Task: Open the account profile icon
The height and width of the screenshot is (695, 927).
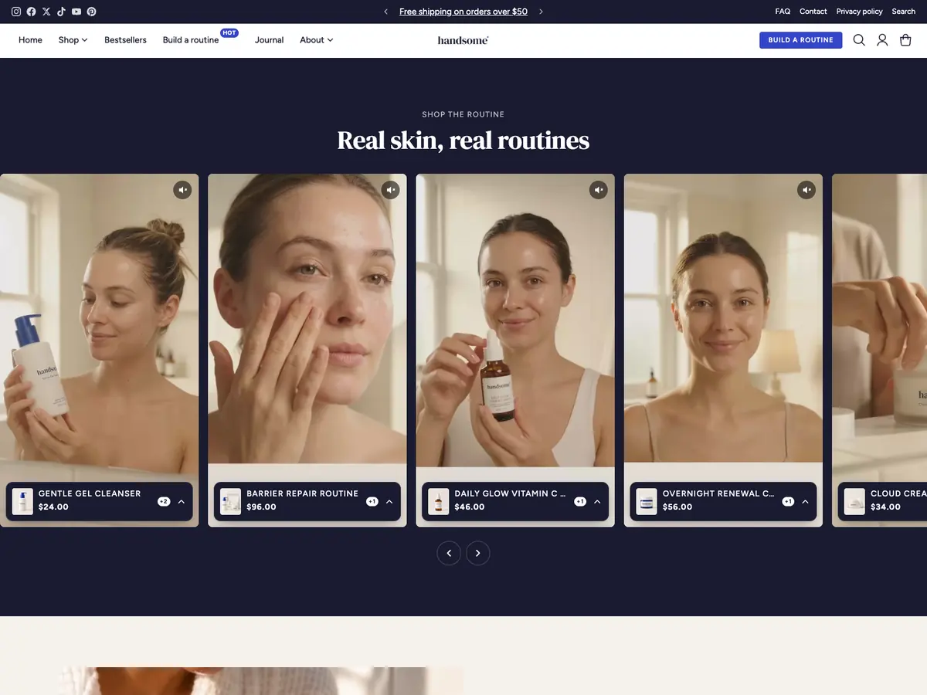Action: pos(882,40)
